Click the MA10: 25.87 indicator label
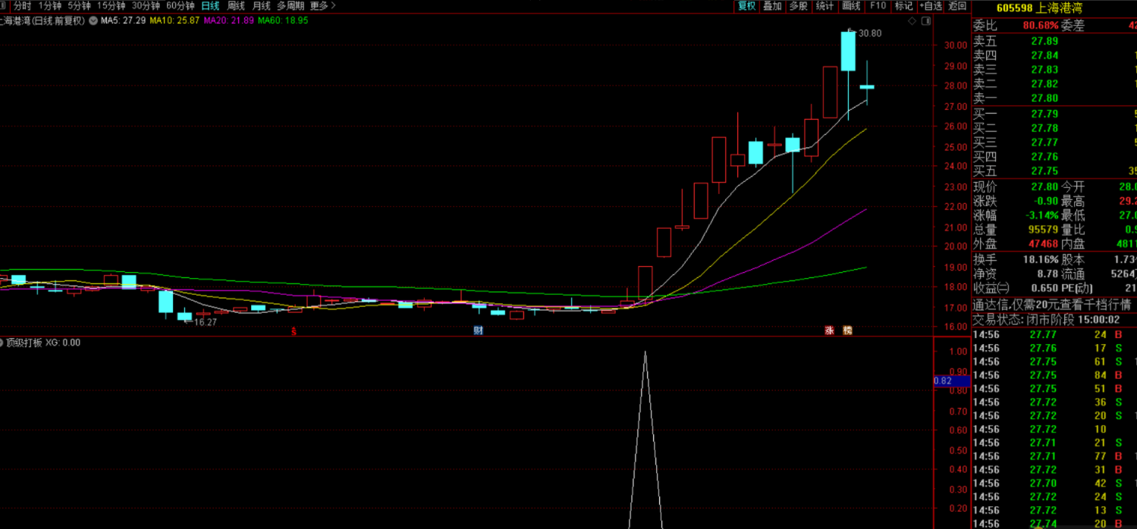The image size is (1137, 529). click(x=174, y=20)
